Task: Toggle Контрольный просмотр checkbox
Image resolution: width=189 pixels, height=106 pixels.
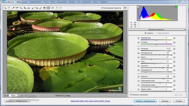Action: (x=102, y=8)
